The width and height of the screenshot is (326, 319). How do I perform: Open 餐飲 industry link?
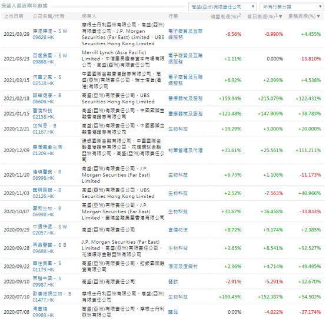(x=173, y=281)
